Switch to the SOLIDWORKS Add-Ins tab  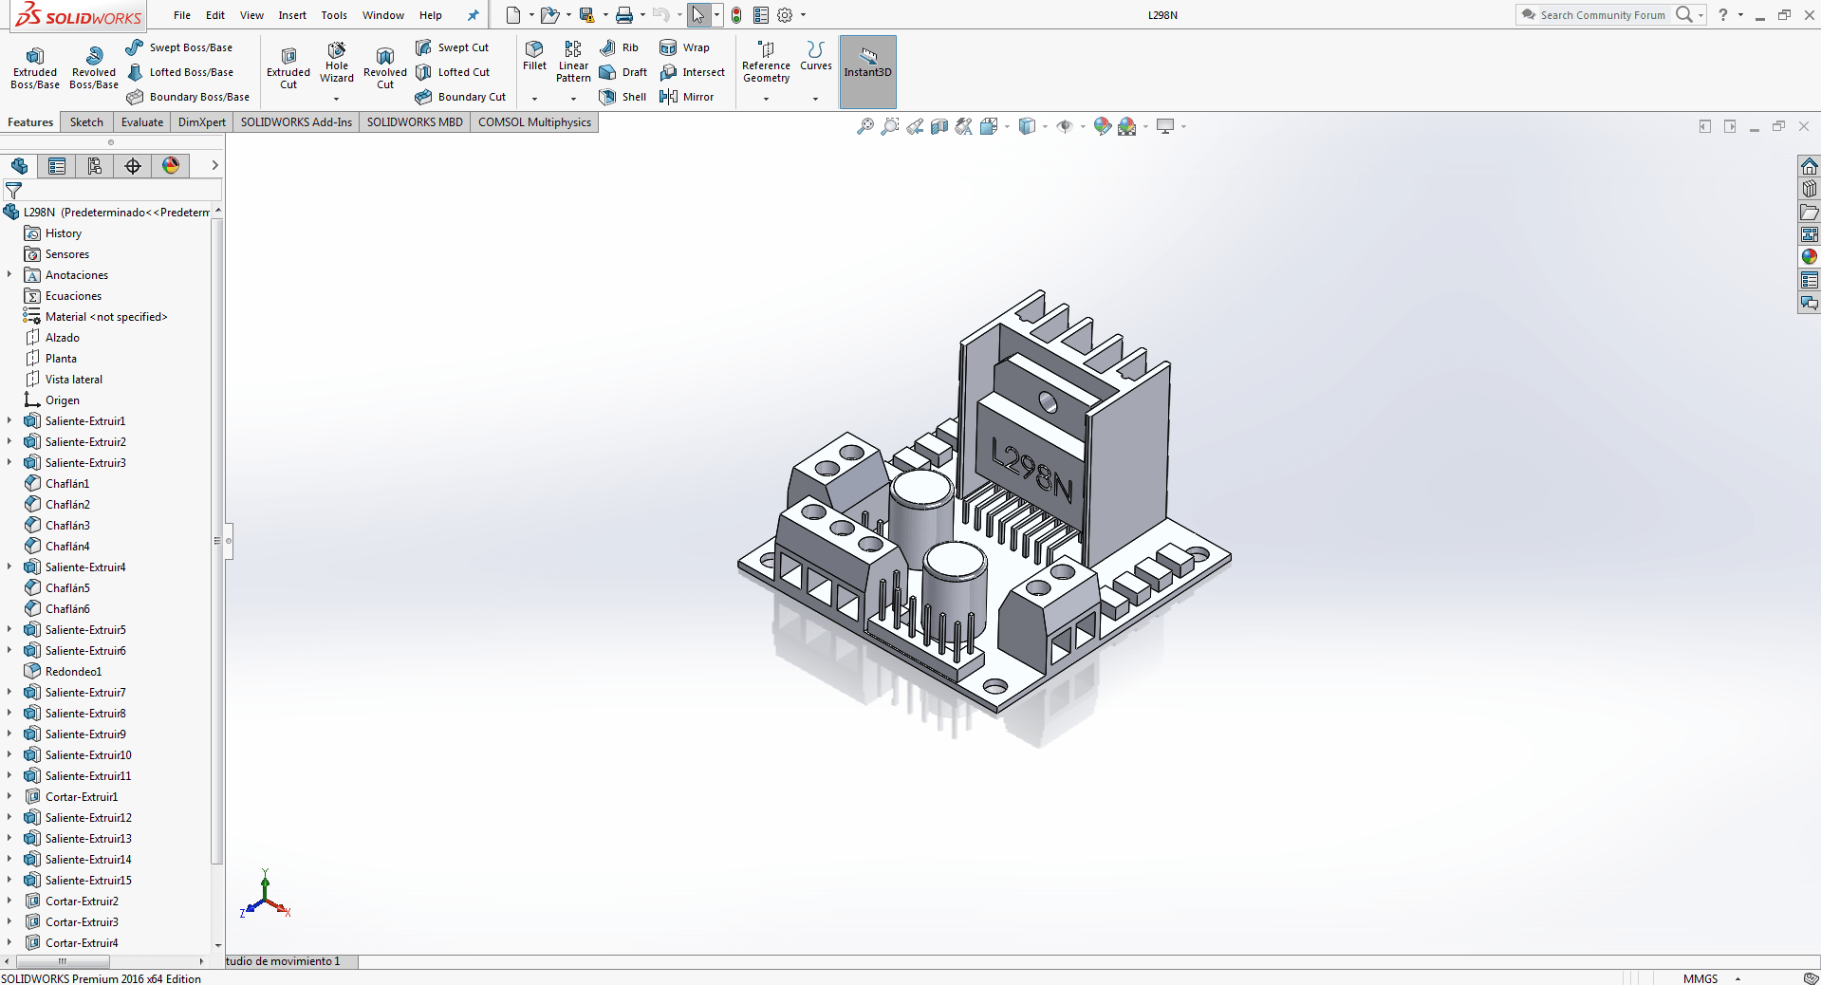296,122
